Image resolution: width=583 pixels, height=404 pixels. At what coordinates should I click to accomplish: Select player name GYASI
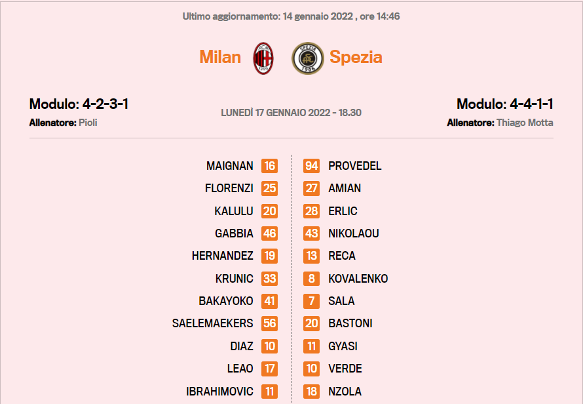pos(343,346)
